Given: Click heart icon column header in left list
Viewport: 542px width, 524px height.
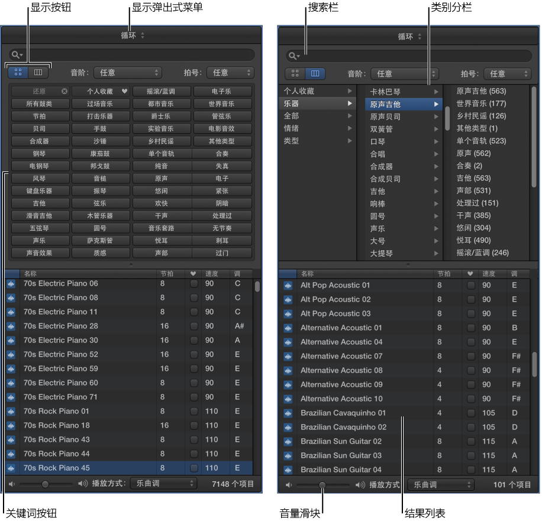Looking at the screenshot, I should coord(193,274).
